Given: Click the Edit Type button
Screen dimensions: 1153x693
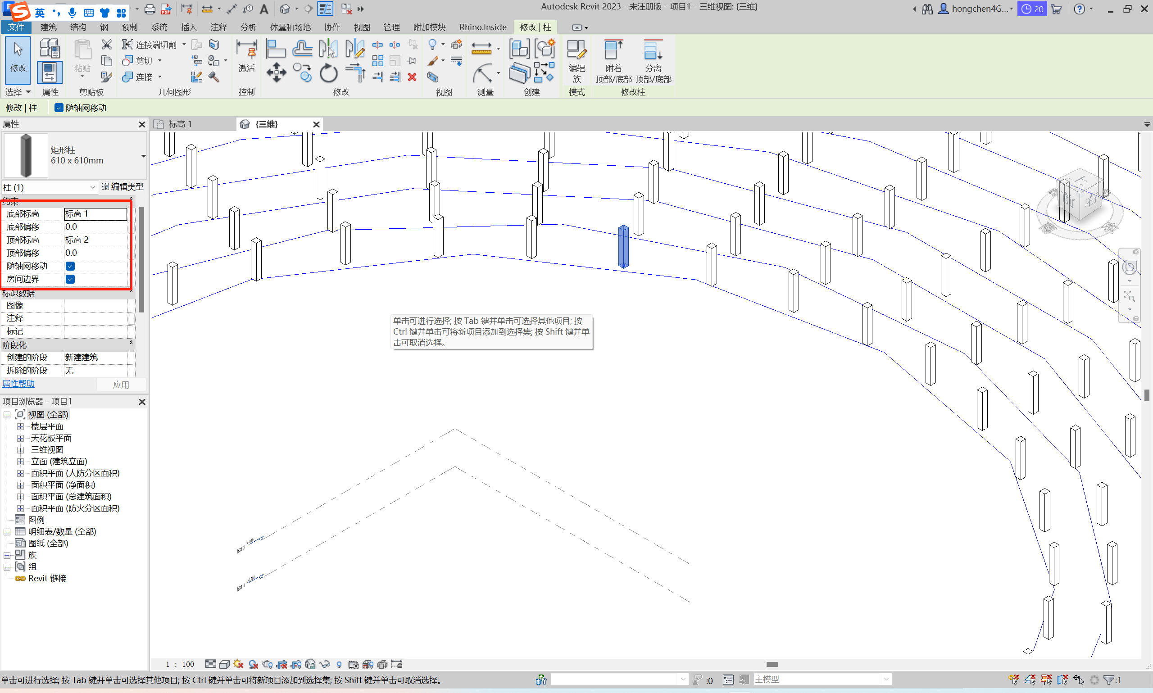Looking at the screenshot, I should [123, 187].
